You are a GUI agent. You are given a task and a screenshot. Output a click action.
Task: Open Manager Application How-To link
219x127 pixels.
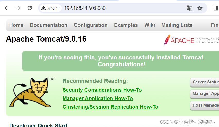point(98,98)
